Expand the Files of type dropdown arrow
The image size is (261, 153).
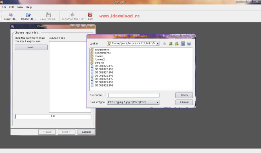pyautogui.click(x=158, y=102)
